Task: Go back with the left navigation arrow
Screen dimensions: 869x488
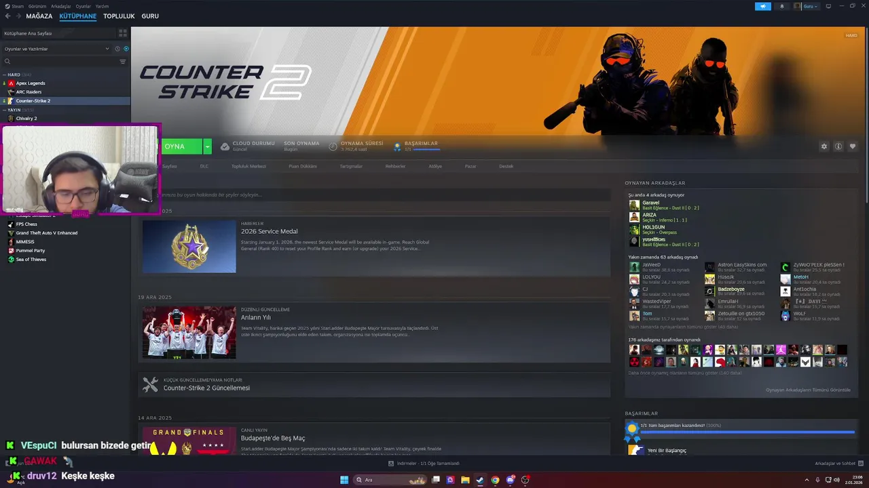Action: 7,16
